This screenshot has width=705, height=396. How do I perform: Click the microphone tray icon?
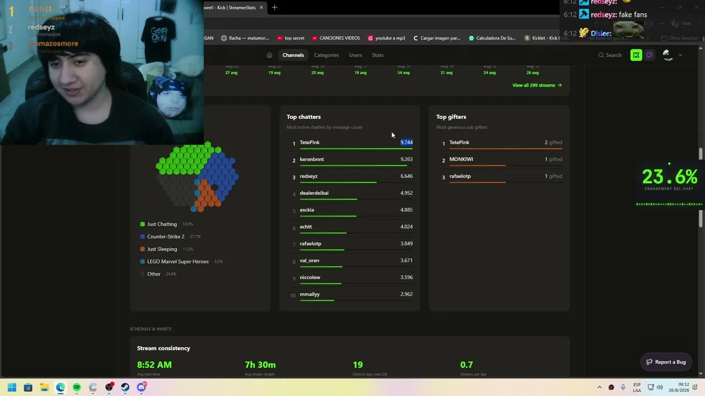[x=623, y=387]
